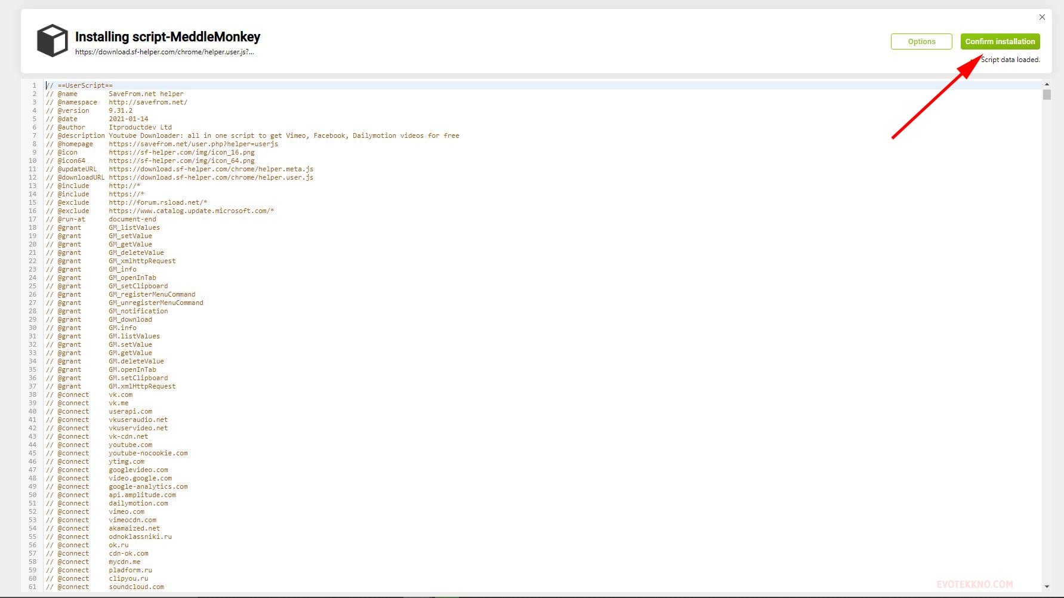
Task: Click the grant "GM.xmlHttpRequest"
Action: pos(142,386)
